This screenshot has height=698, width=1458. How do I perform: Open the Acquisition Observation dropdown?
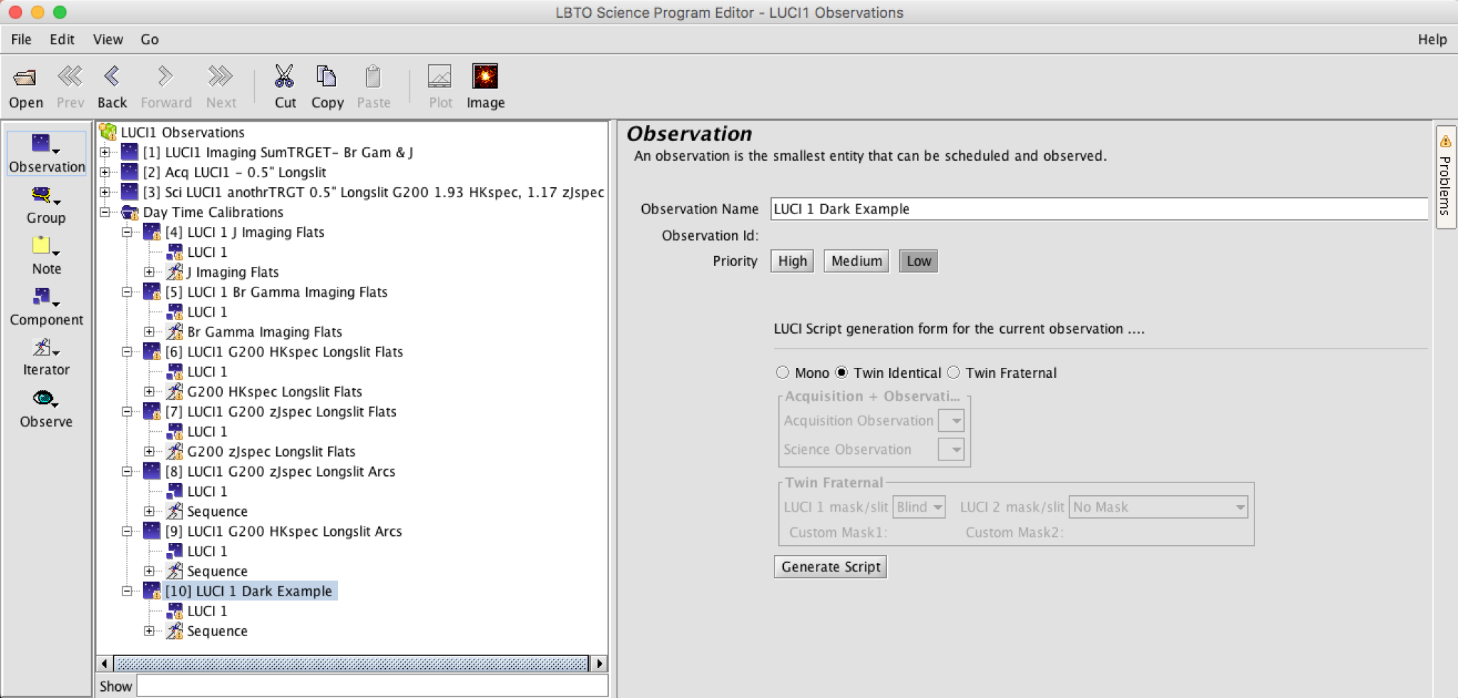pos(951,421)
